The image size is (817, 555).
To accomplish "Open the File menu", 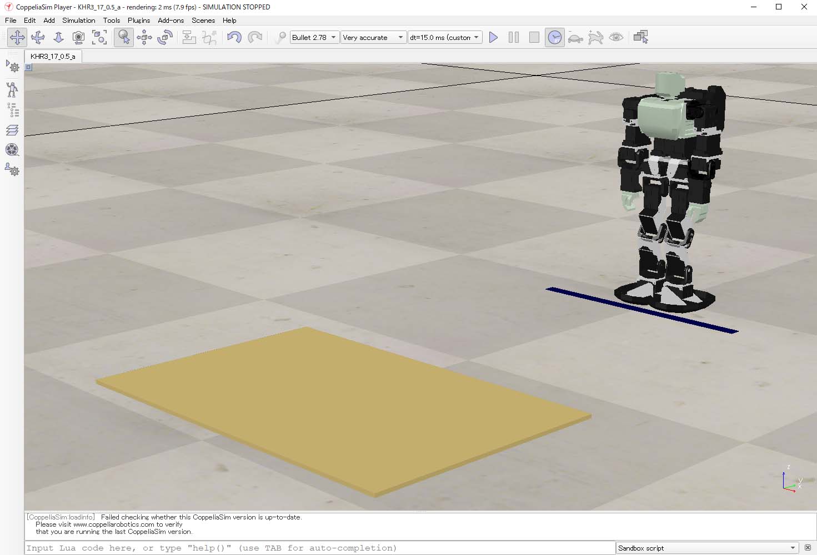I will [11, 20].
